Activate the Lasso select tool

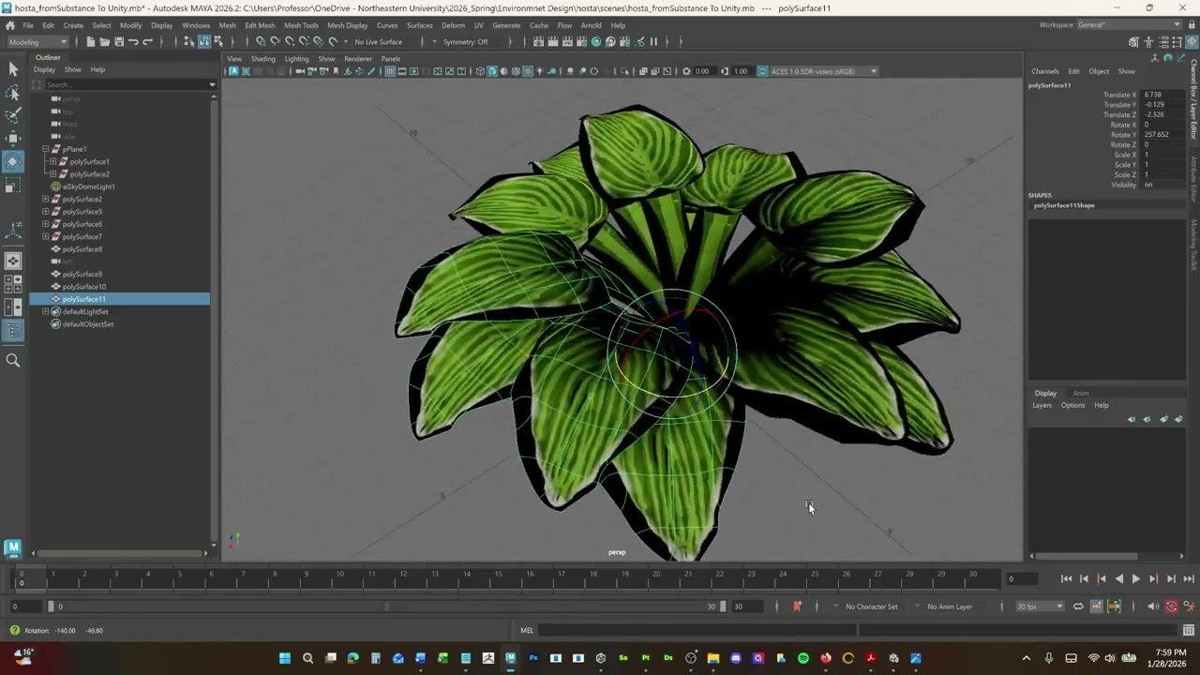[13, 93]
